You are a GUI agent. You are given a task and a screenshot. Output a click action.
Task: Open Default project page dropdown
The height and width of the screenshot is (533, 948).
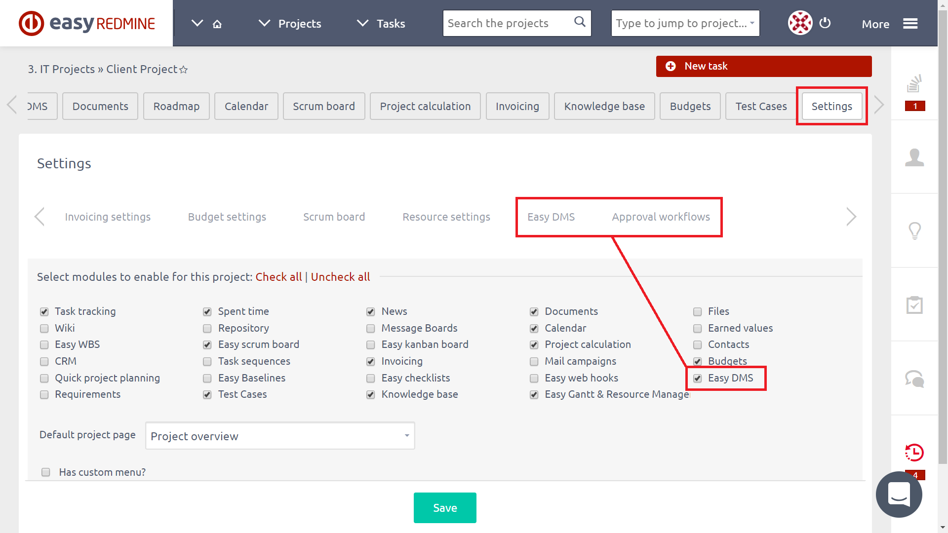(x=280, y=436)
